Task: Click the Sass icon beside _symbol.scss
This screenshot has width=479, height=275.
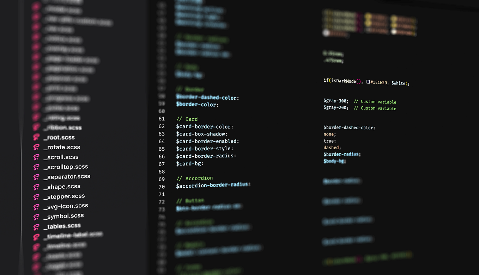Action: coord(37,216)
